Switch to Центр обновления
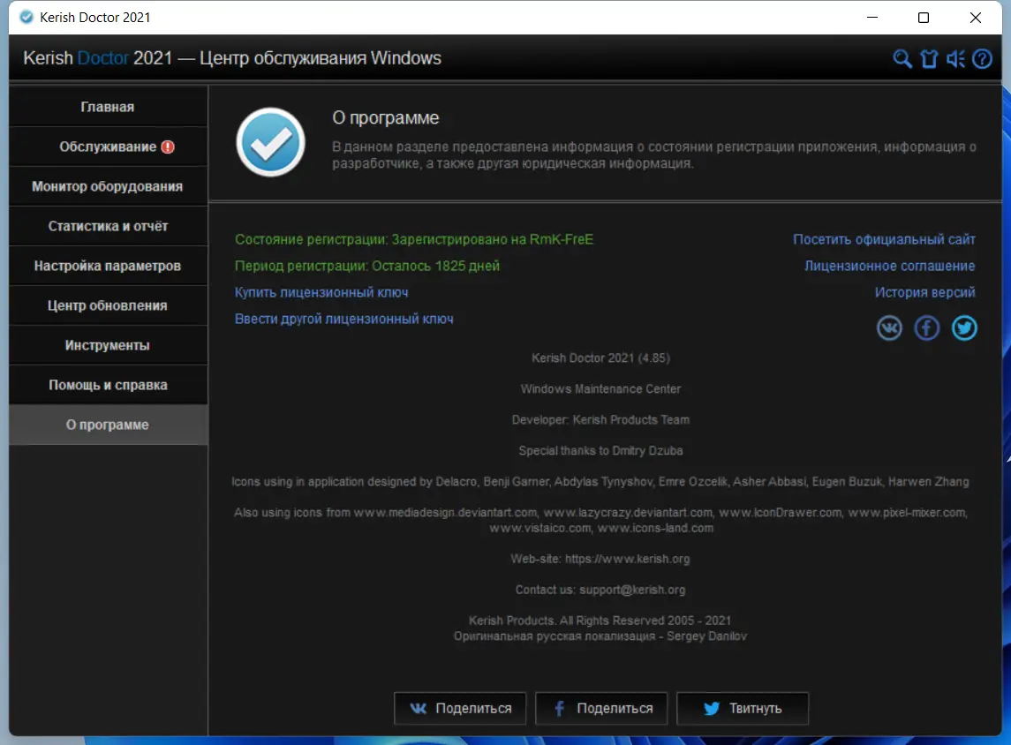The image size is (1011, 745). (x=109, y=305)
